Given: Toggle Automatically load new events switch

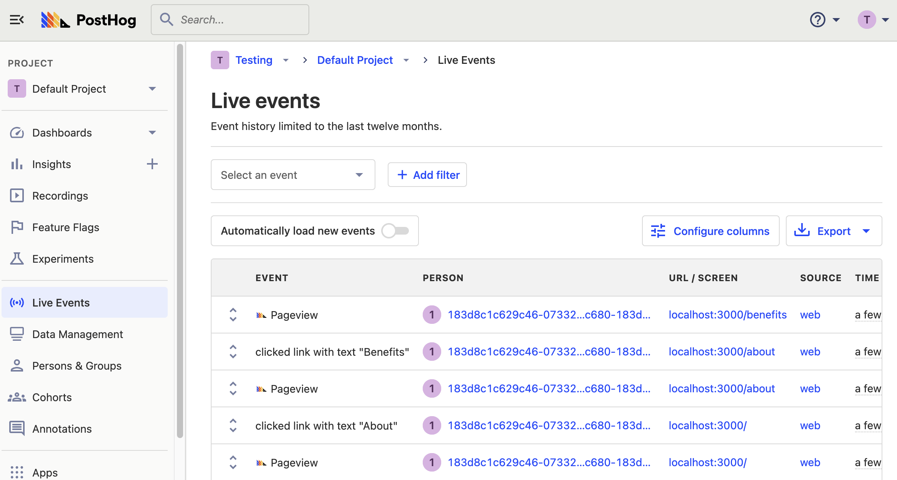Looking at the screenshot, I should pyautogui.click(x=395, y=231).
